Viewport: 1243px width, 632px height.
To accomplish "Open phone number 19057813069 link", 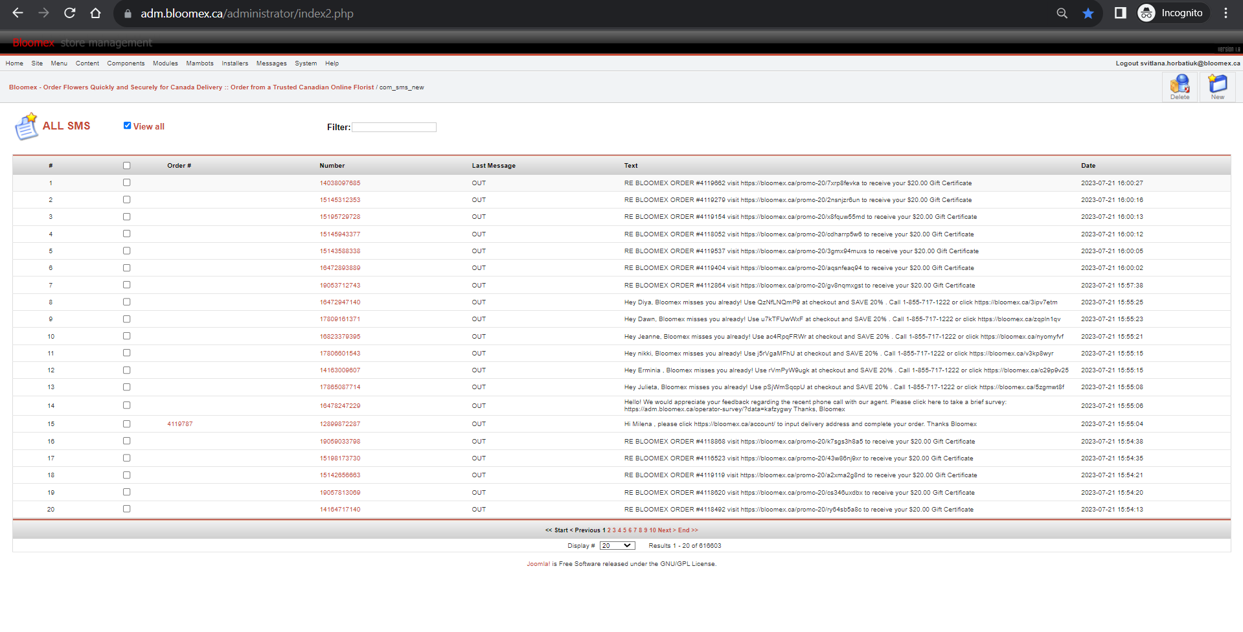I will tap(340, 493).
